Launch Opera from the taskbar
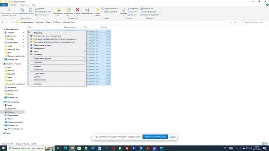 pos(113,148)
